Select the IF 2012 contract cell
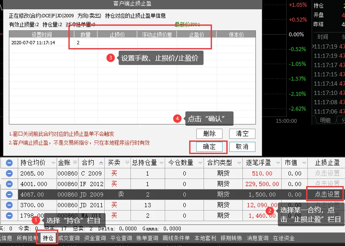Screen dimensions: 345x246 [91, 184]
